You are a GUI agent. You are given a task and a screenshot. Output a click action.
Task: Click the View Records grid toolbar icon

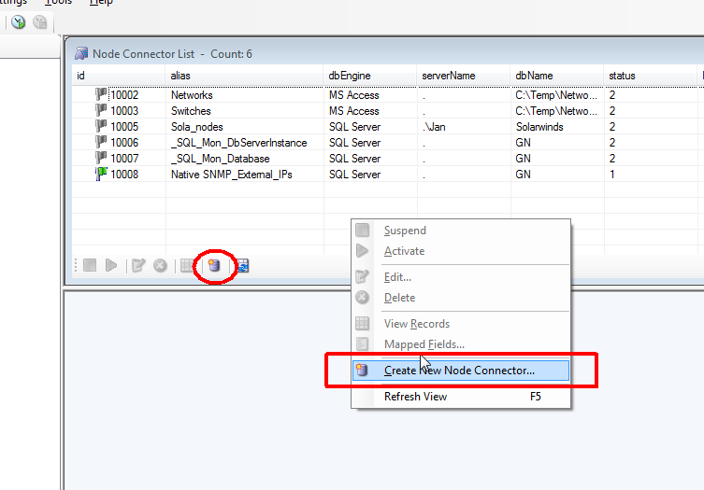187,266
